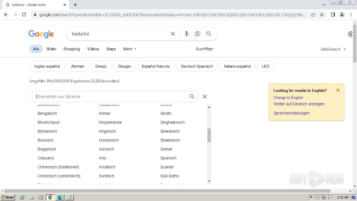Open media player taskbar icon
This screenshot has width=357, height=201.
click(41, 197)
